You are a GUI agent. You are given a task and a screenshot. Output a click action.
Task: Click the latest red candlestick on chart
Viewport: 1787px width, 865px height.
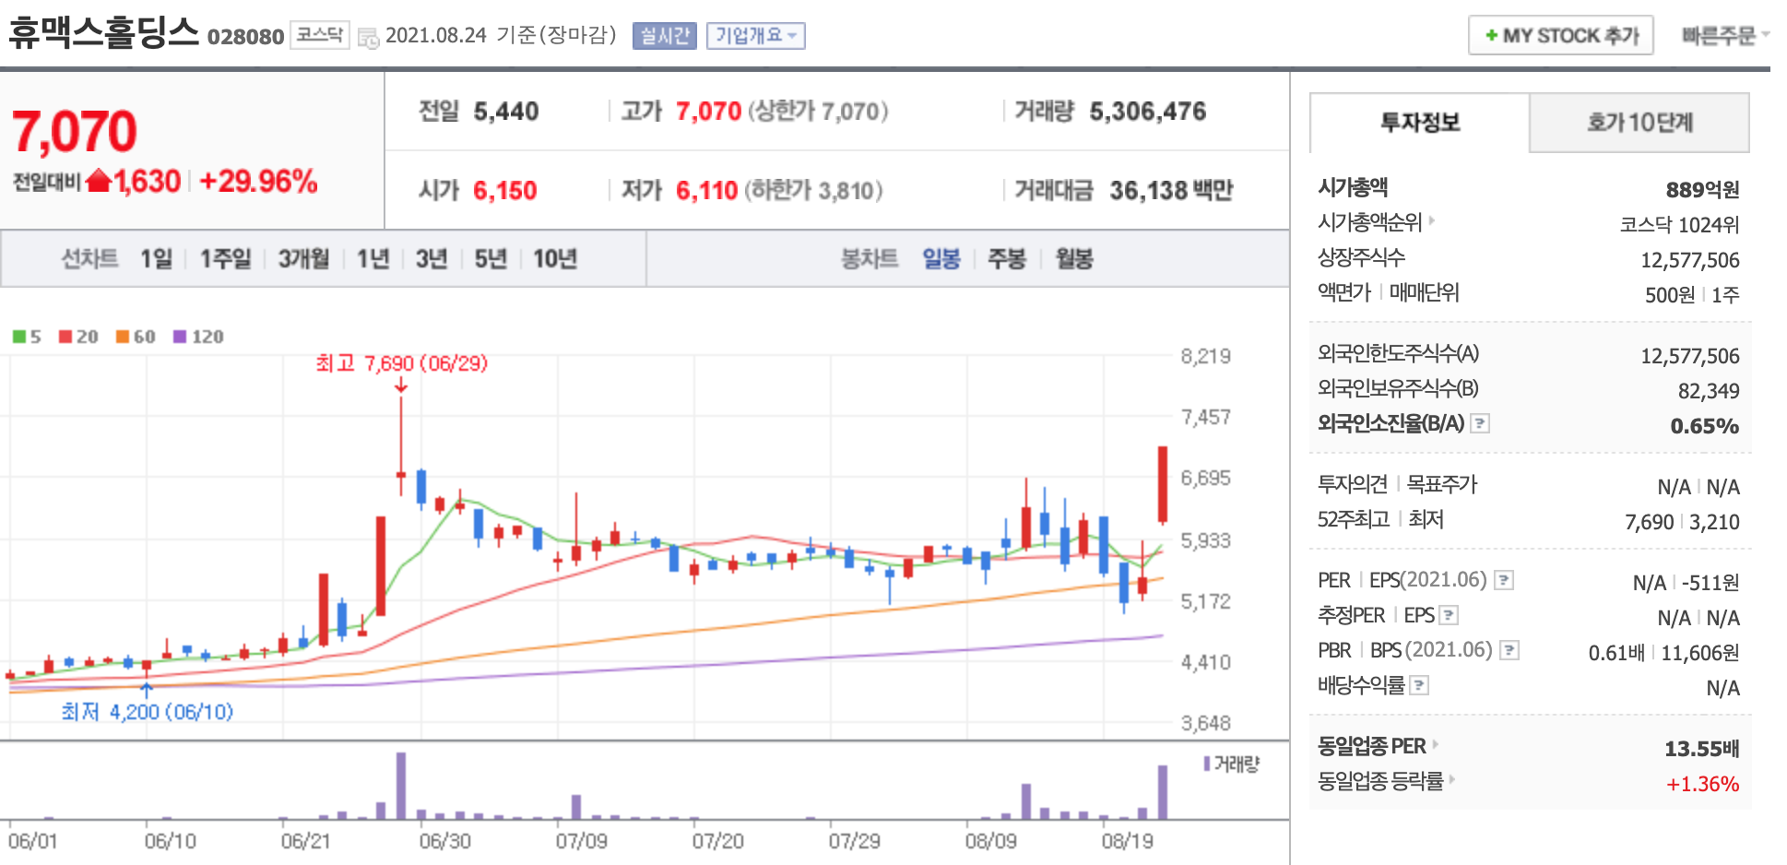point(1163,485)
